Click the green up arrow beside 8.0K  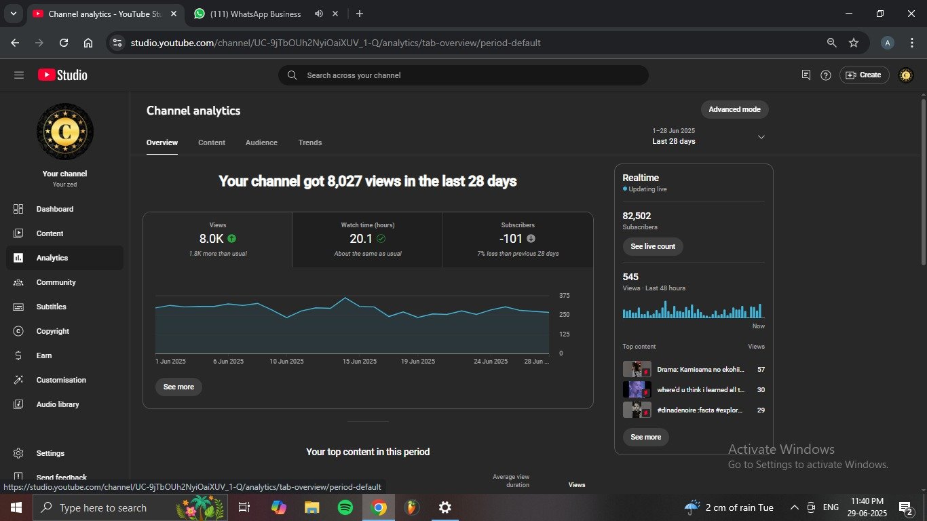click(232, 239)
